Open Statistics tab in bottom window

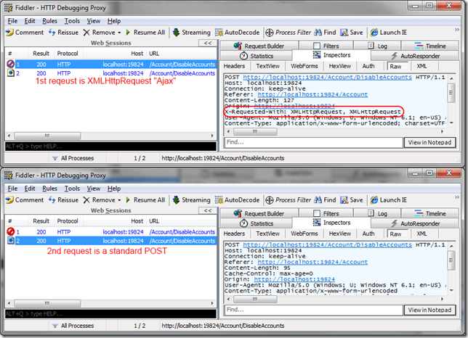pyautogui.click(x=257, y=223)
